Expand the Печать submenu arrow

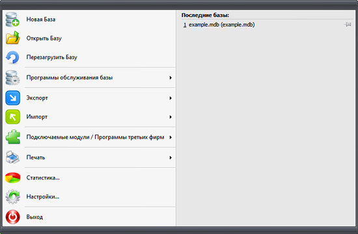(x=171, y=157)
